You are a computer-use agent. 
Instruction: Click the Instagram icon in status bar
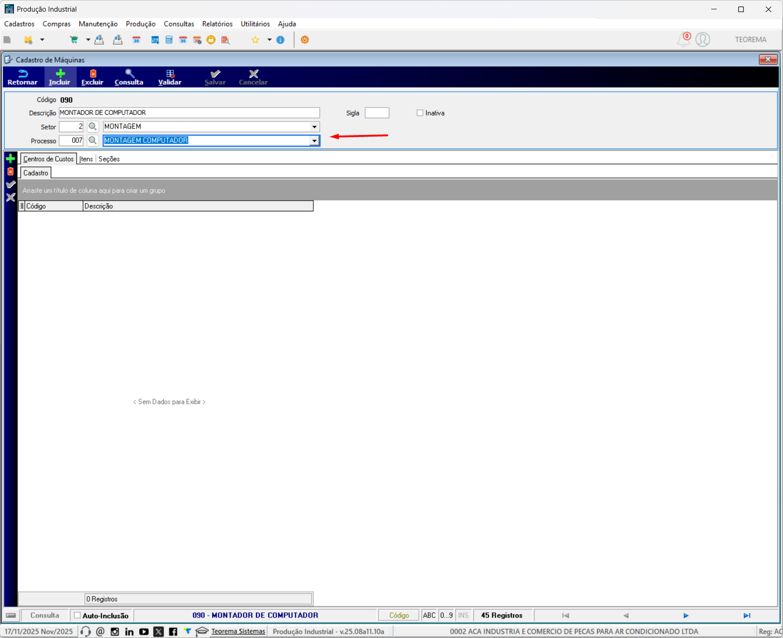point(115,631)
